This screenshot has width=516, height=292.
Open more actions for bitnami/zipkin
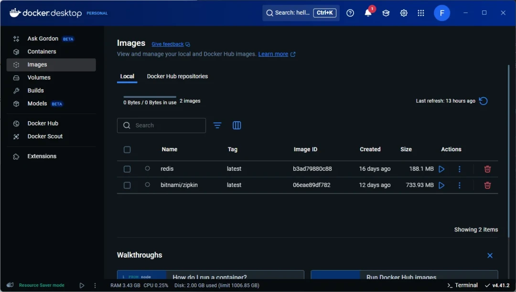tap(460, 185)
